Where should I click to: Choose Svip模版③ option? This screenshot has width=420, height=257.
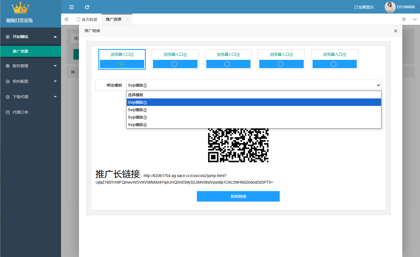[254, 117]
